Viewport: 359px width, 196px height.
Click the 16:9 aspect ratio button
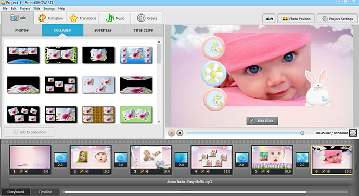coord(269,19)
